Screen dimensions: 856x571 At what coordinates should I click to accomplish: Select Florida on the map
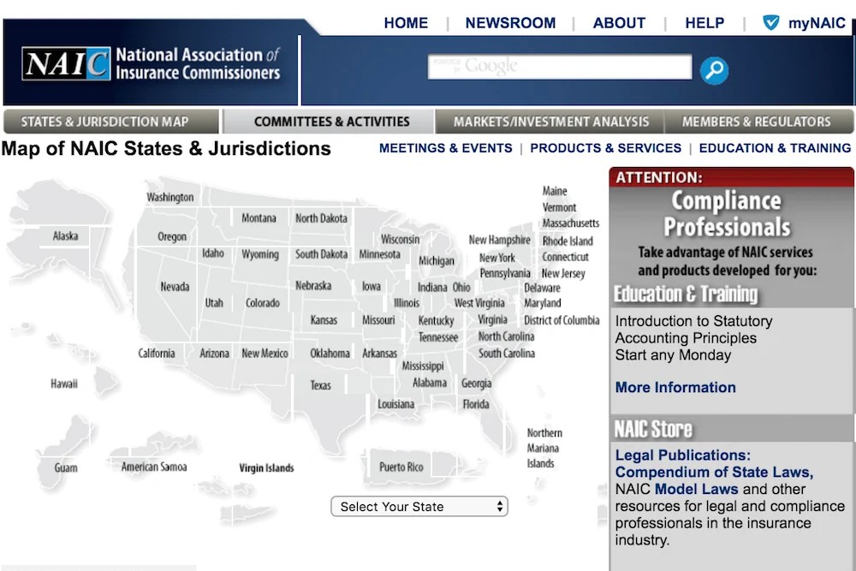[x=476, y=404]
